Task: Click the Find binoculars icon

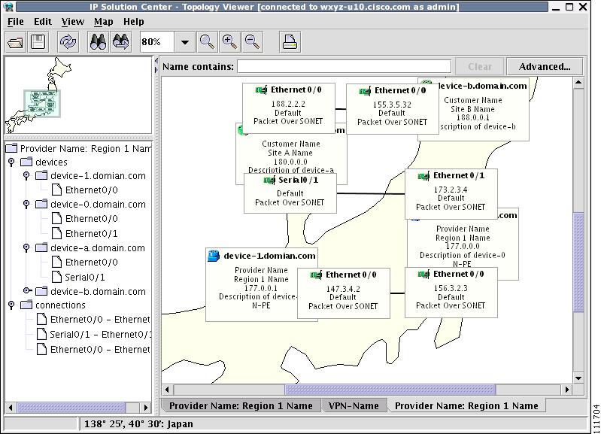Action: pos(98,42)
